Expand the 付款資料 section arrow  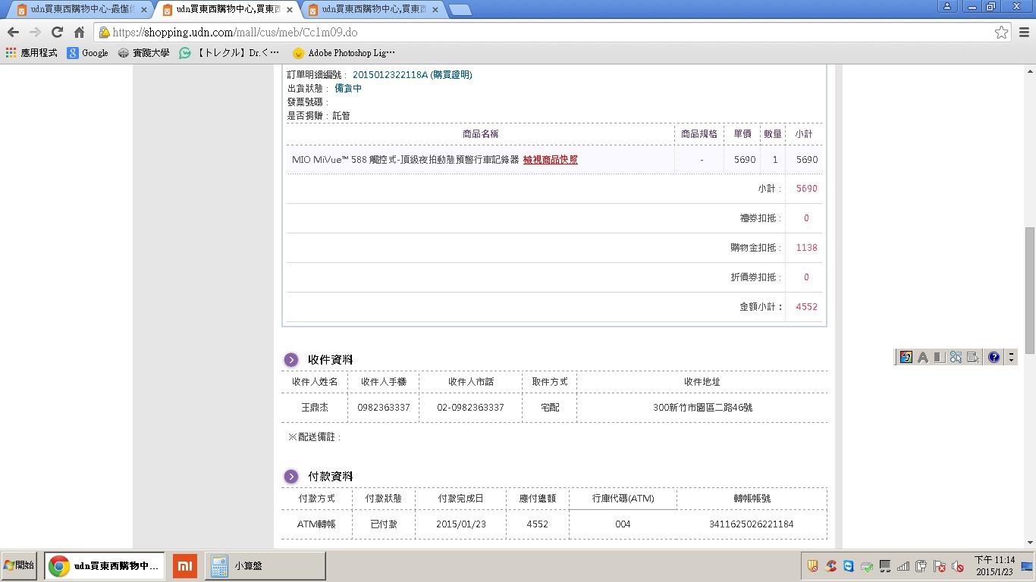click(291, 477)
